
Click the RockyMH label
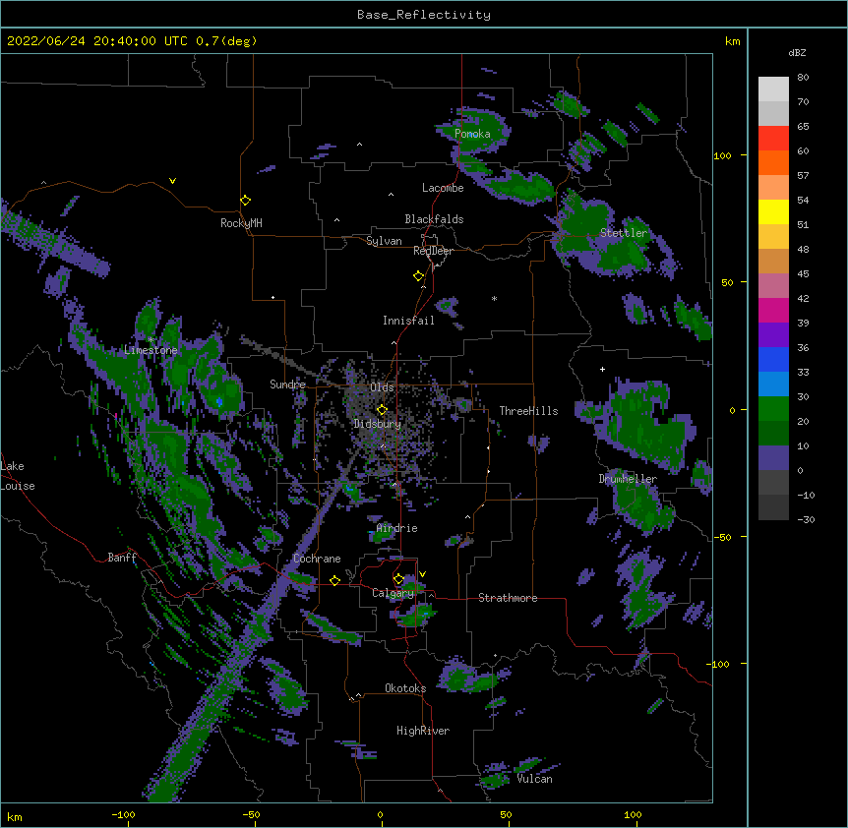click(x=241, y=223)
